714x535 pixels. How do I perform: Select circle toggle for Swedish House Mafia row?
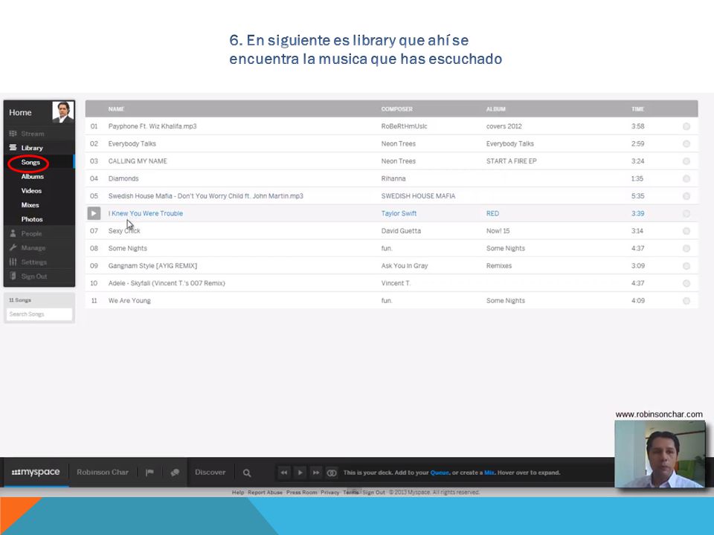(x=686, y=196)
